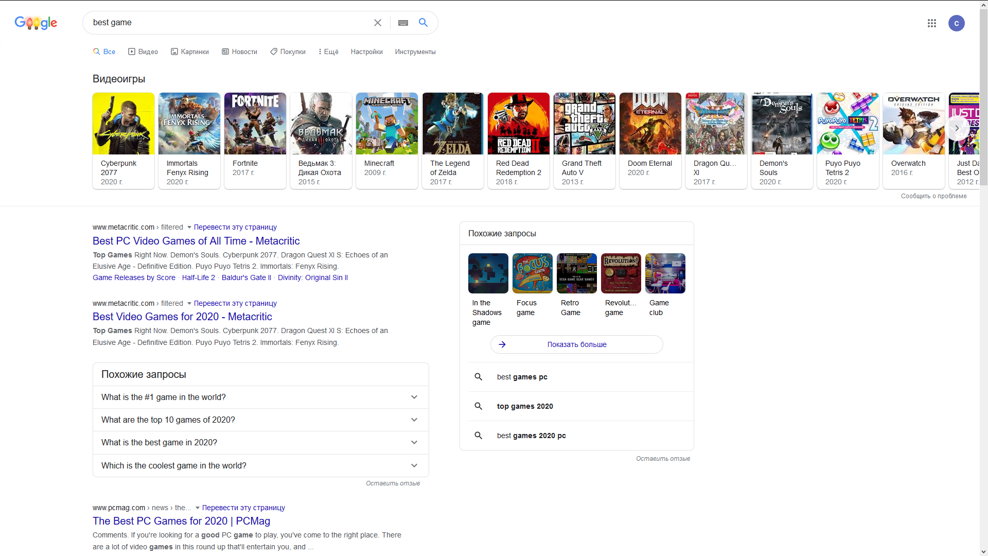The height and width of the screenshot is (556, 988).
Task: Open the on-screen keyboard icon in search bar
Action: pos(402,23)
